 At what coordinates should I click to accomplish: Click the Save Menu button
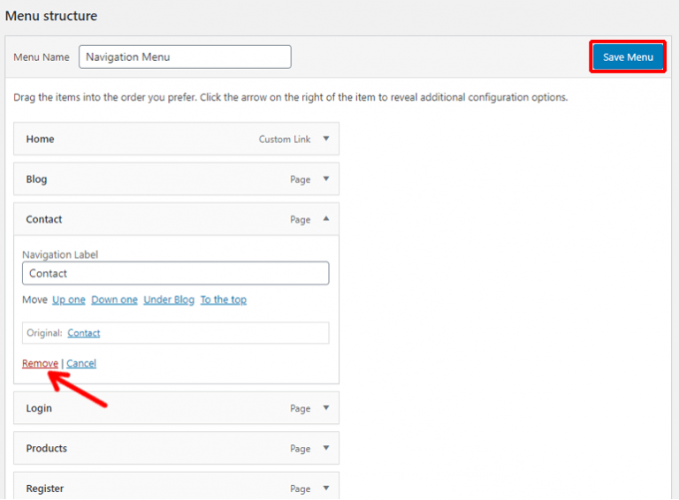627,57
